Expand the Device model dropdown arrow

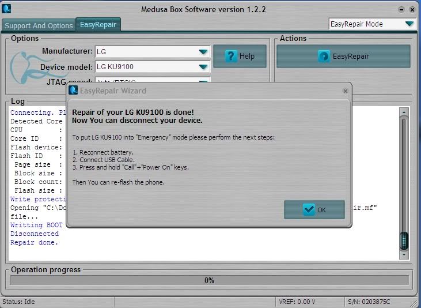(x=203, y=67)
